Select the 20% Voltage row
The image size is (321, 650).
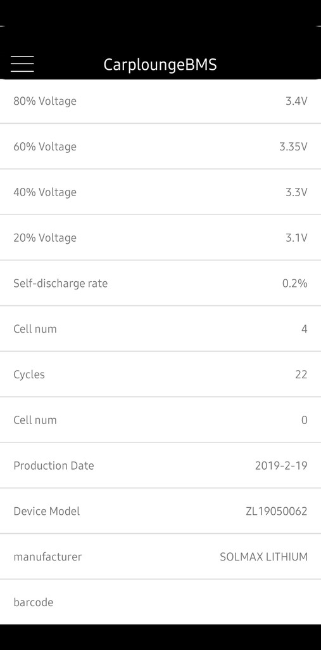(161, 237)
